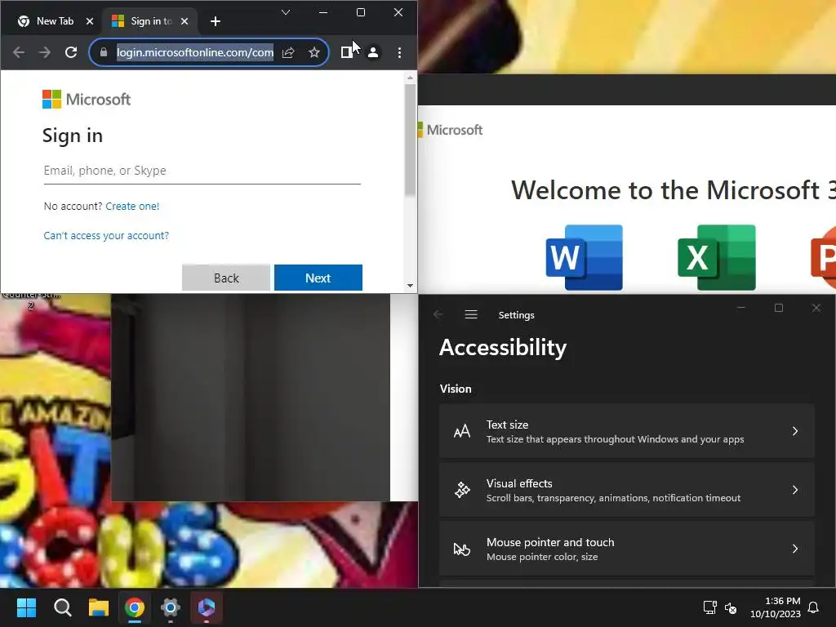This screenshot has height=627, width=836.
Task: Open Mouse pointer and touch settings
Action: [627, 549]
